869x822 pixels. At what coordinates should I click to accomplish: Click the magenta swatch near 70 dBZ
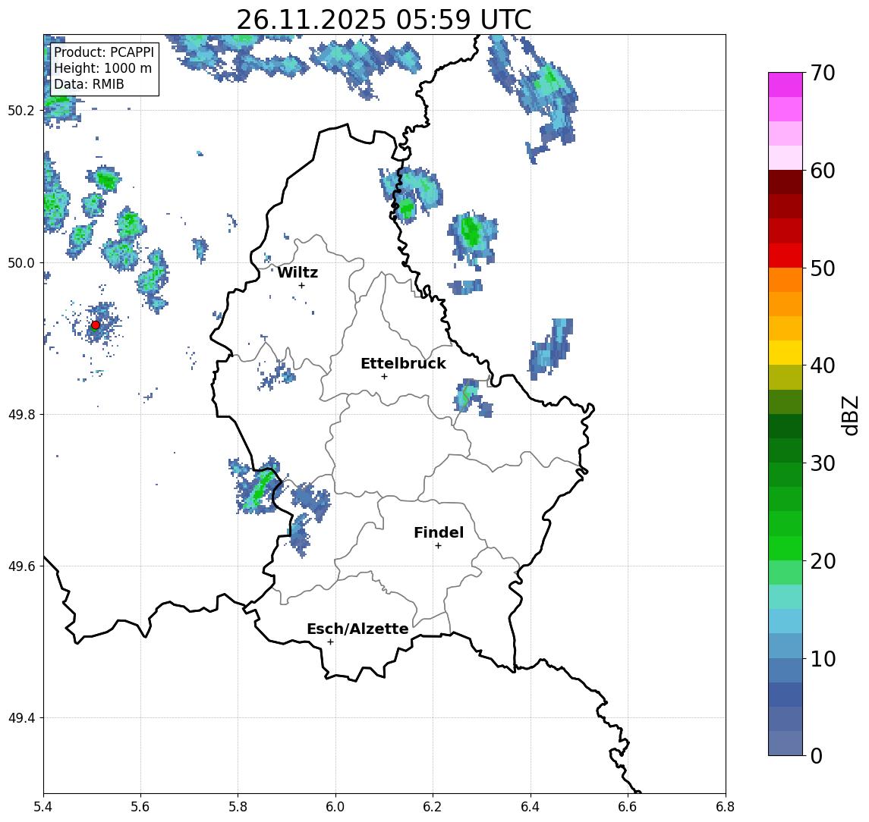(x=786, y=85)
